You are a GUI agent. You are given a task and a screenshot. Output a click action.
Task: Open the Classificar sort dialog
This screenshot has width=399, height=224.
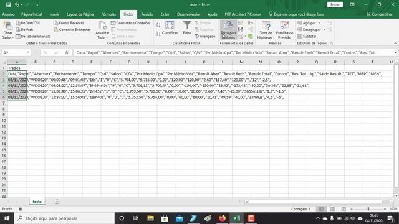click(x=170, y=28)
